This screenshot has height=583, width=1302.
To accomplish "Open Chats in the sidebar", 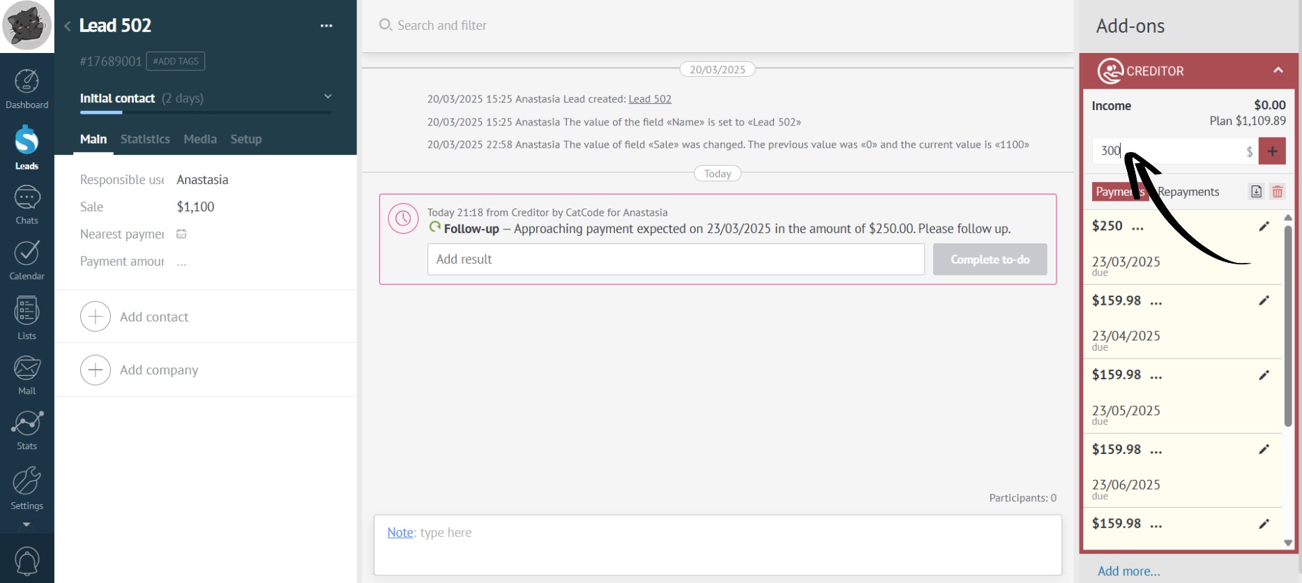I will point(27,205).
